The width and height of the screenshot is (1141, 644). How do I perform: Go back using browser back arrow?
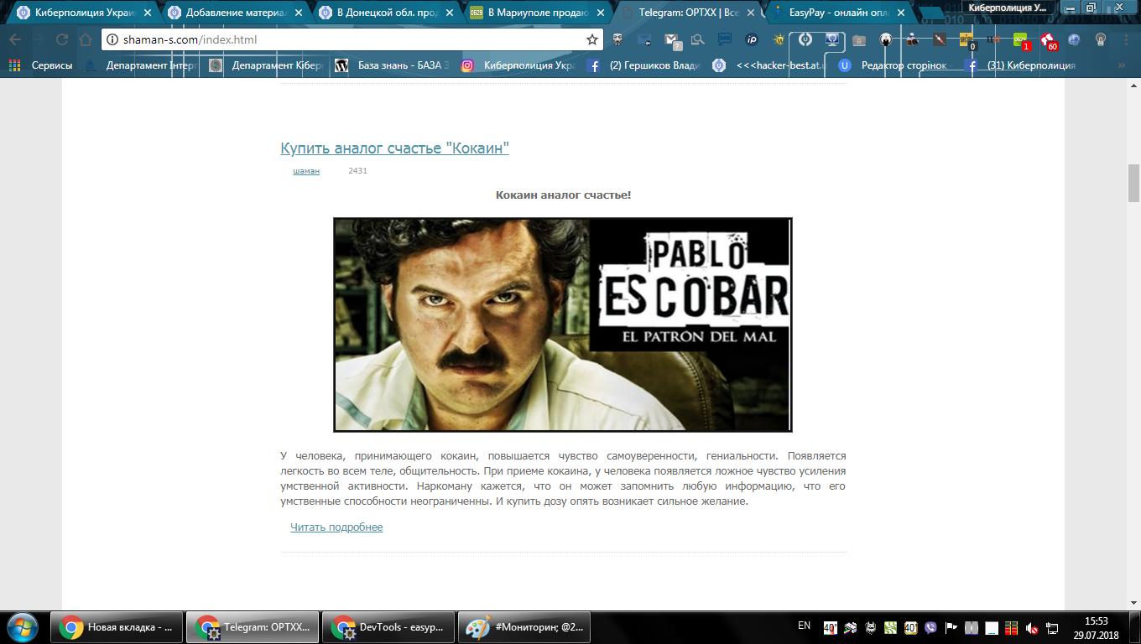pyautogui.click(x=15, y=39)
